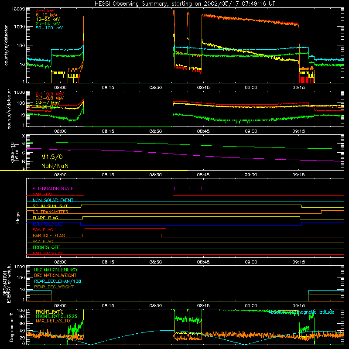Select the BAD_PACKETS flag label
Screen dimensions: 349x349
[x=47, y=253]
